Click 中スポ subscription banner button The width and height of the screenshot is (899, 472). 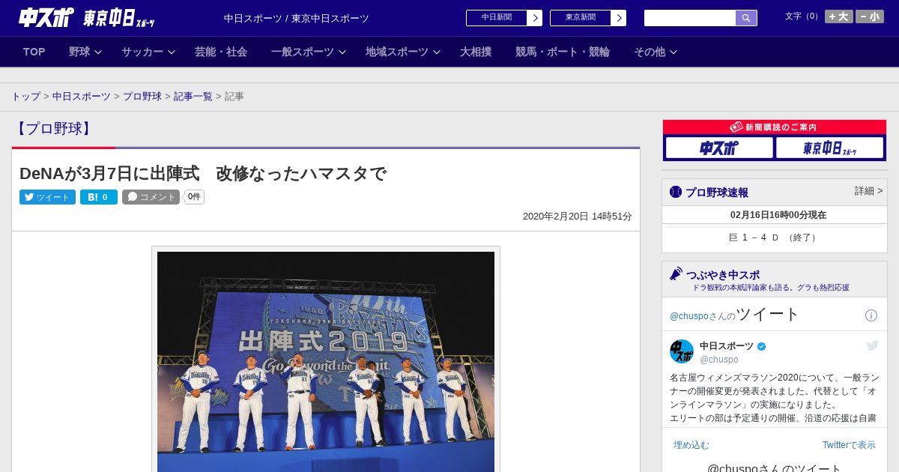[x=719, y=148]
